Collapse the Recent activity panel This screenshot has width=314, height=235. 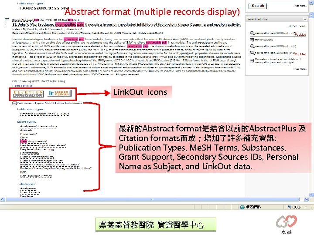[305, 19]
